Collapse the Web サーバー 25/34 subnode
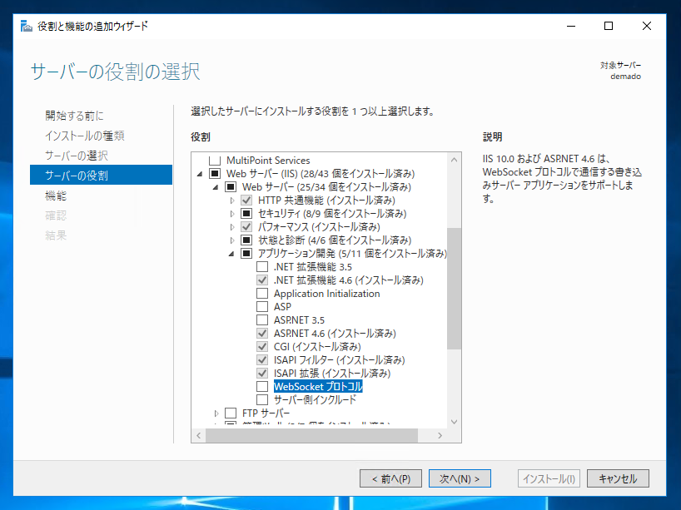Screen dimensions: 681x510 [x=216, y=187]
